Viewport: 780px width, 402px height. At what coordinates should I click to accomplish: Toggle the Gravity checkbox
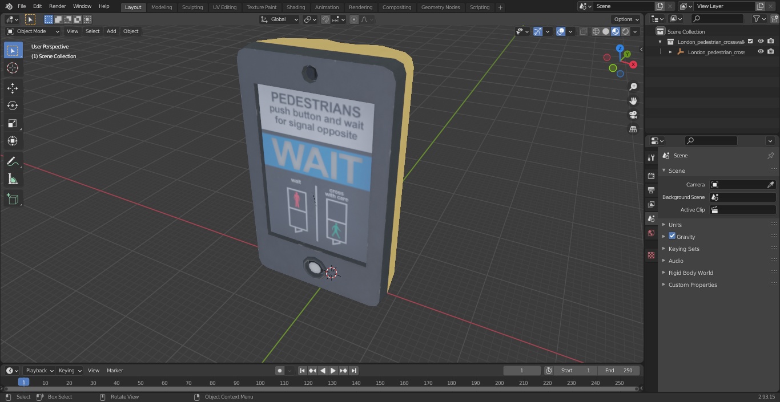pyautogui.click(x=672, y=236)
